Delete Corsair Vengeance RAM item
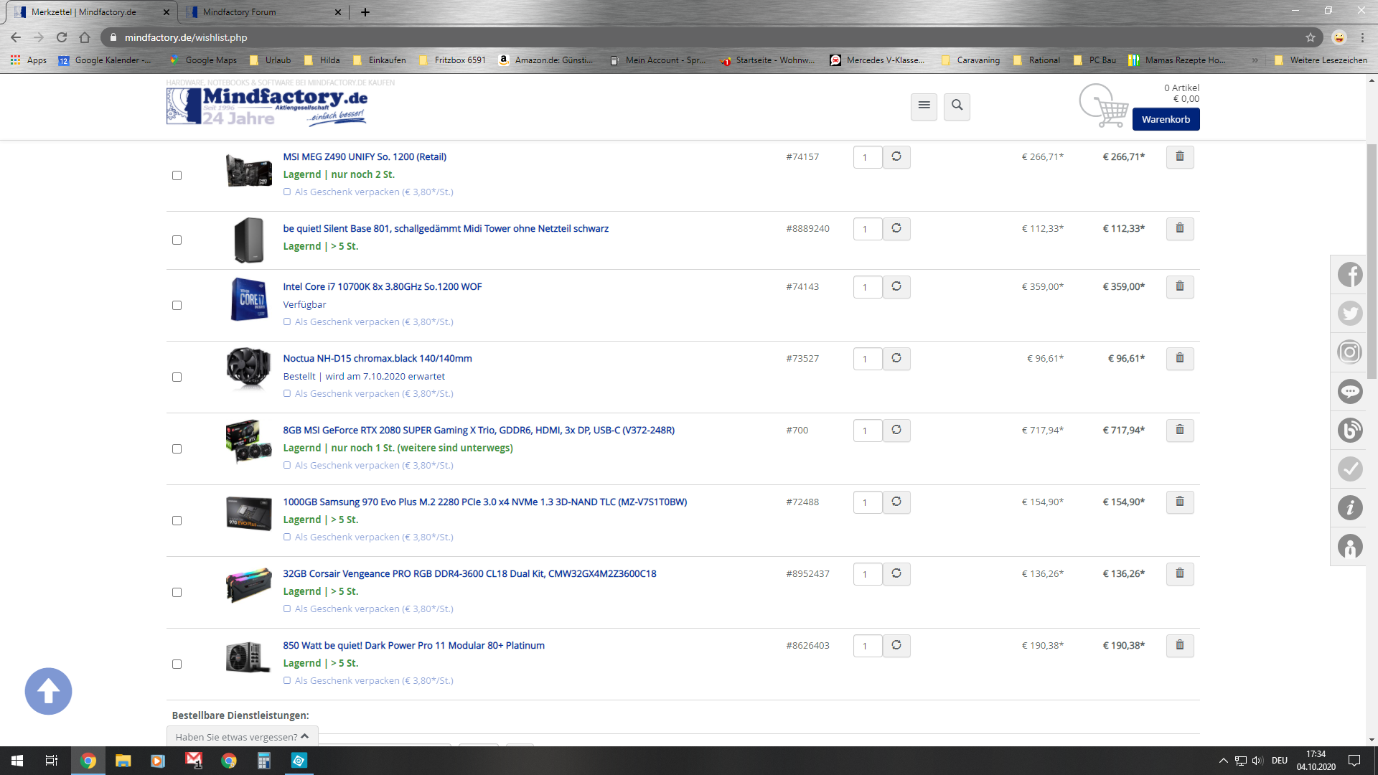Screen dimensions: 1378x775 point(1179,573)
